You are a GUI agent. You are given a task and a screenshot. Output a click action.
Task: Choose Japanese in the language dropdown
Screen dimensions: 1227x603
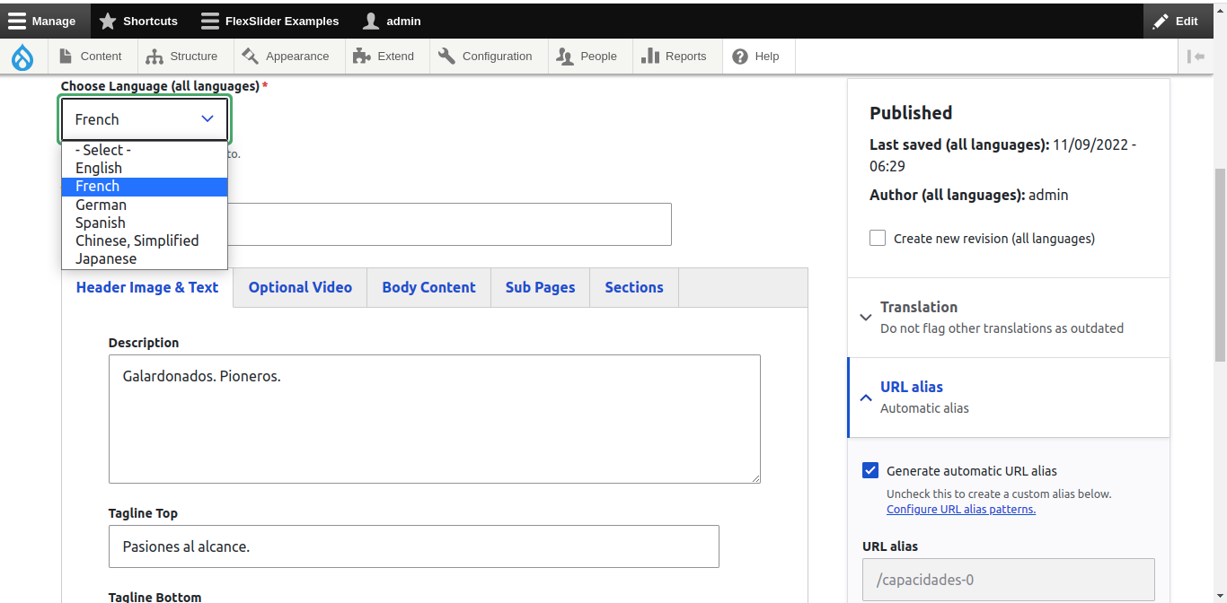pyautogui.click(x=106, y=259)
